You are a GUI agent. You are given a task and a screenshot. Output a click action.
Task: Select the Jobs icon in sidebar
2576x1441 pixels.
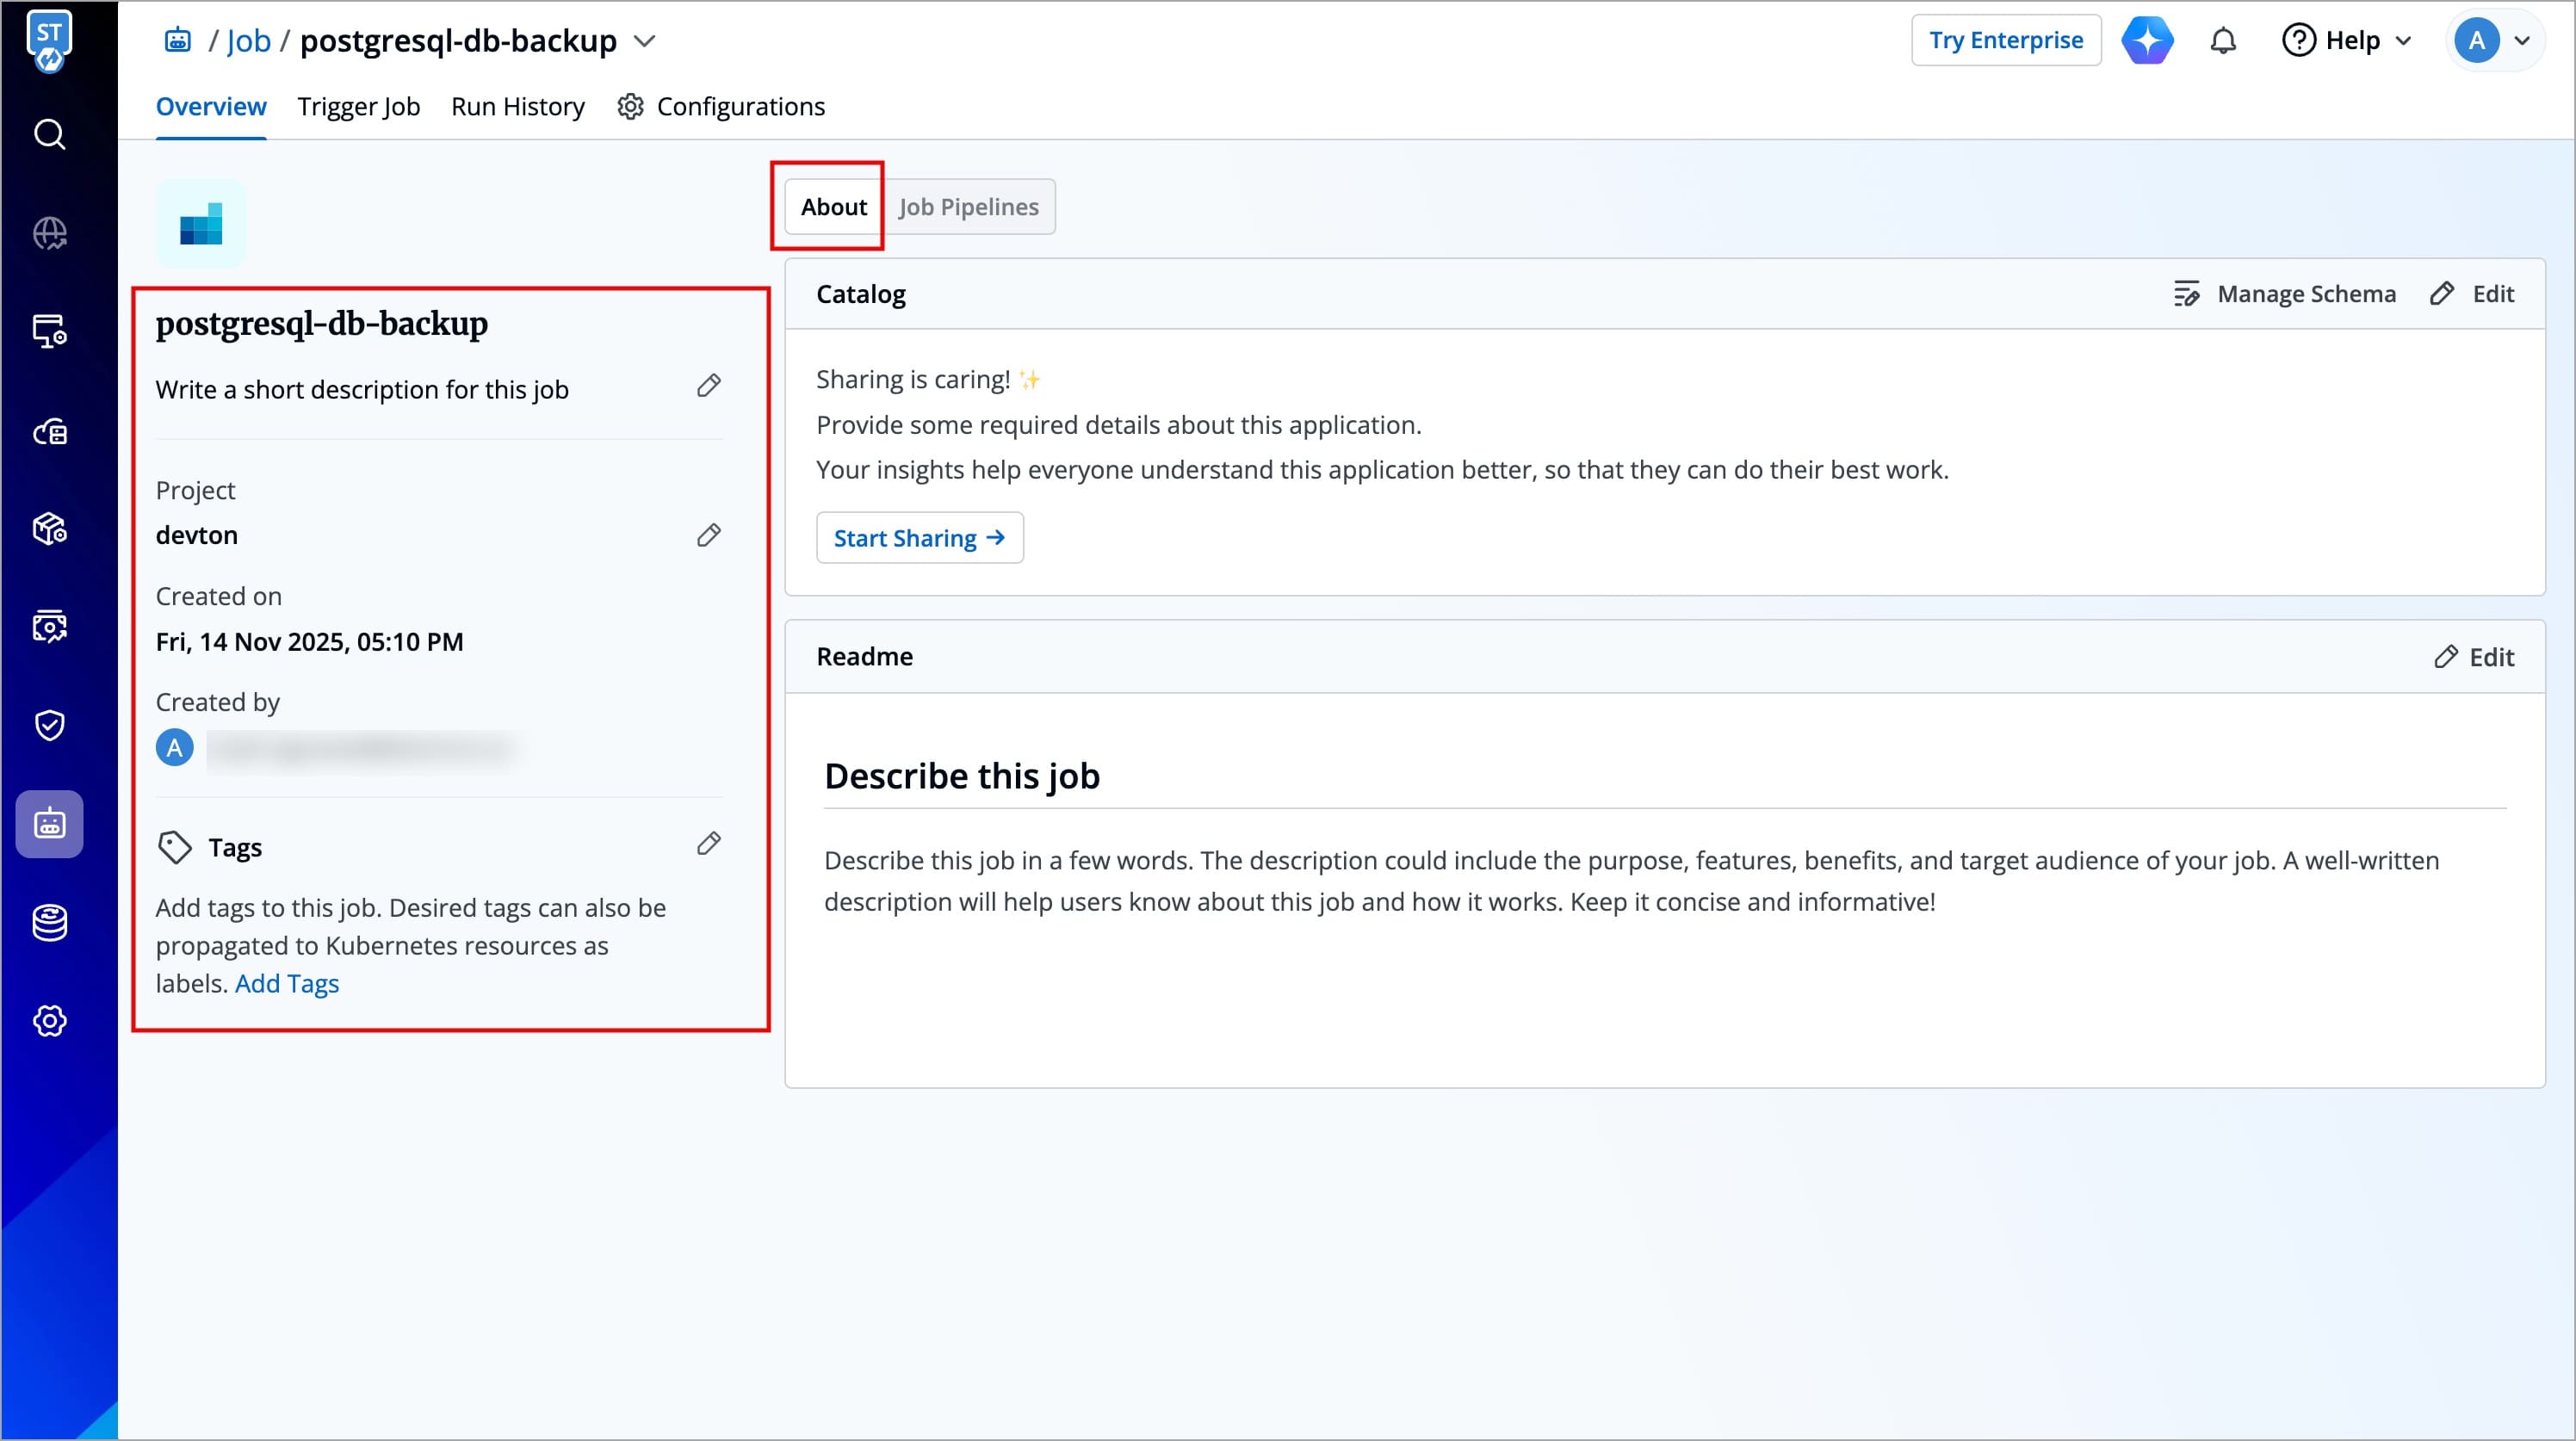point(49,824)
